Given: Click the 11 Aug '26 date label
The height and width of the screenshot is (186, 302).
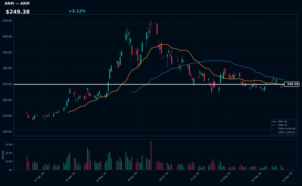Looking at the screenshot, I should (x=225, y=177).
